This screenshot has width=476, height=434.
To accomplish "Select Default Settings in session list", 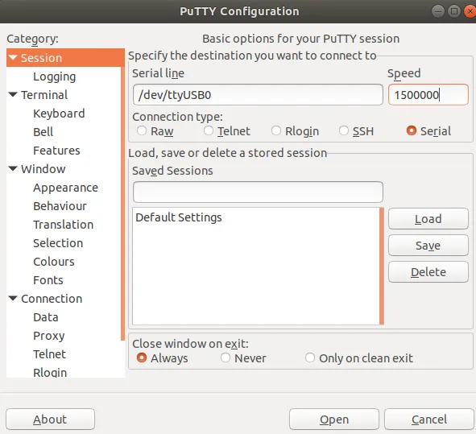I will pyautogui.click(x=179, y=217).
